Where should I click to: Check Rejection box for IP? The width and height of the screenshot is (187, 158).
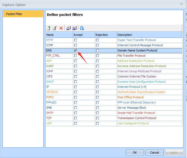point(97,87)
